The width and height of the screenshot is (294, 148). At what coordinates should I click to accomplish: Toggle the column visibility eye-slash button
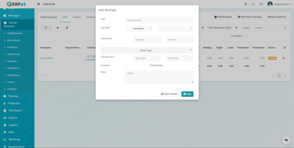coord(58,28)
